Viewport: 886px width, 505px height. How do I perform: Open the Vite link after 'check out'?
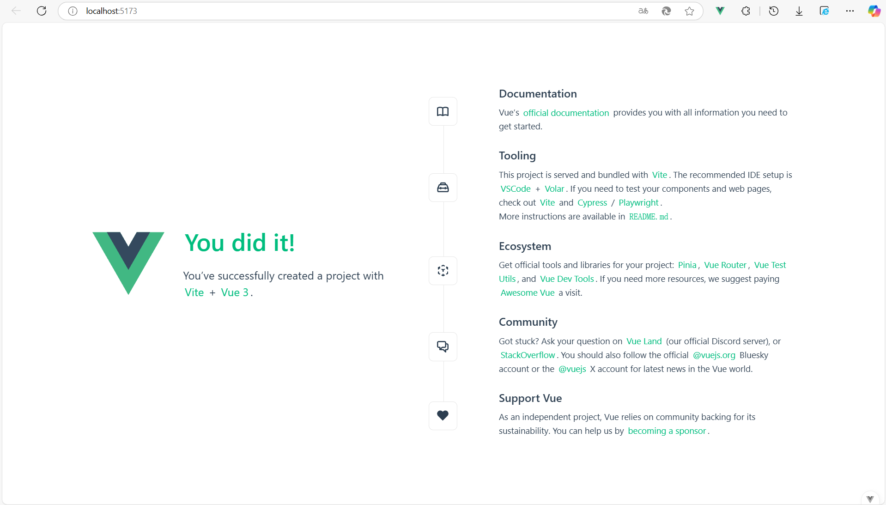[547, 203]
